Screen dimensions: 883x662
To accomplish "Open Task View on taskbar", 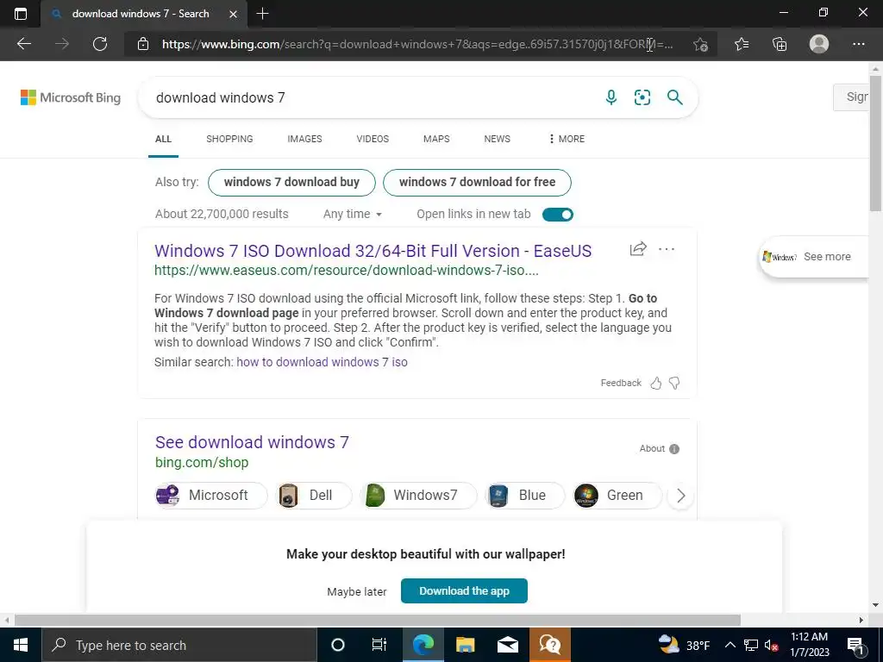I will [379, 645].
